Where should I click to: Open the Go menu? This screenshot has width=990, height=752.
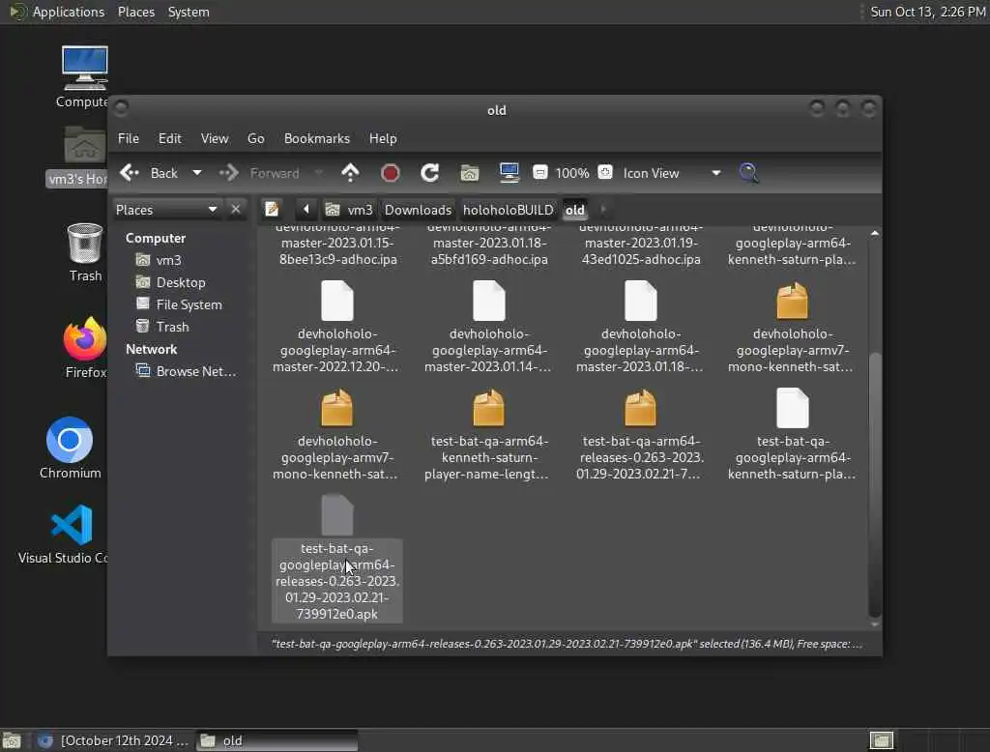(x=255, y=138)
